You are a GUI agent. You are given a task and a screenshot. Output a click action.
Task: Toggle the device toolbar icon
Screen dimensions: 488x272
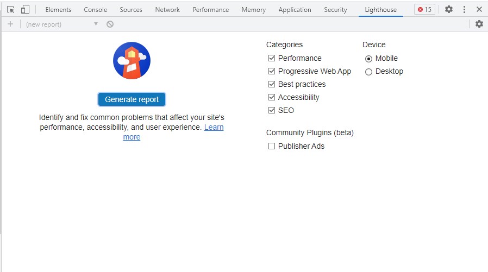click(25, 9)
